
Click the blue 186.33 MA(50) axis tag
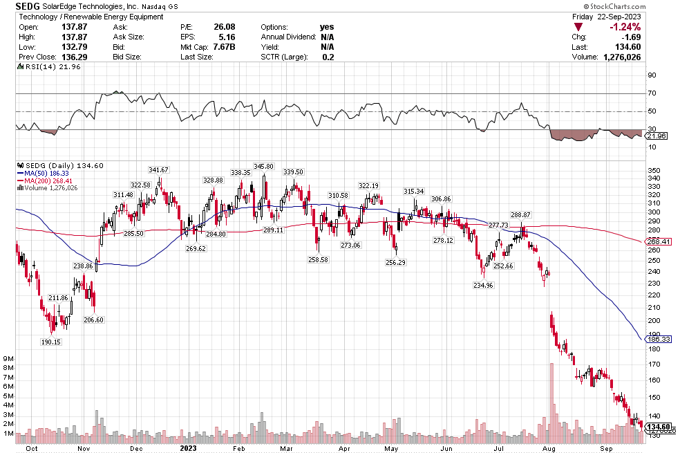(x=659, y=340)
